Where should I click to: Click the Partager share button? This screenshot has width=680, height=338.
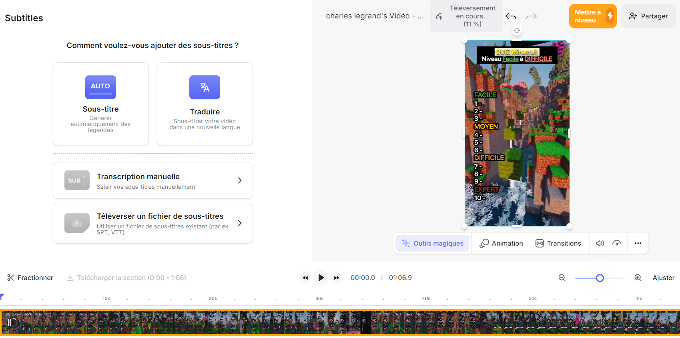(648, 16)
